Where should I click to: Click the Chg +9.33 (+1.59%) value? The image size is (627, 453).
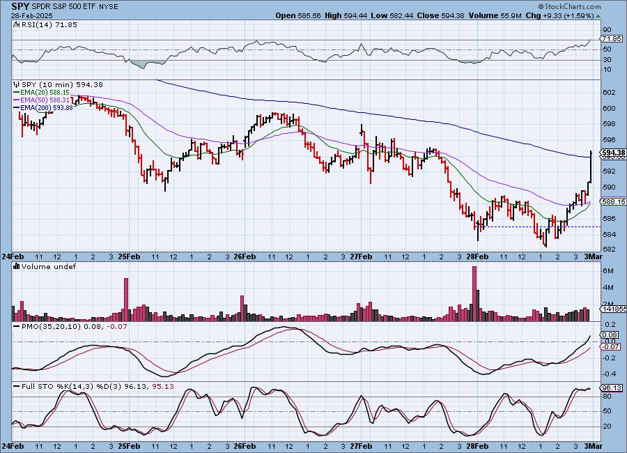559,15
